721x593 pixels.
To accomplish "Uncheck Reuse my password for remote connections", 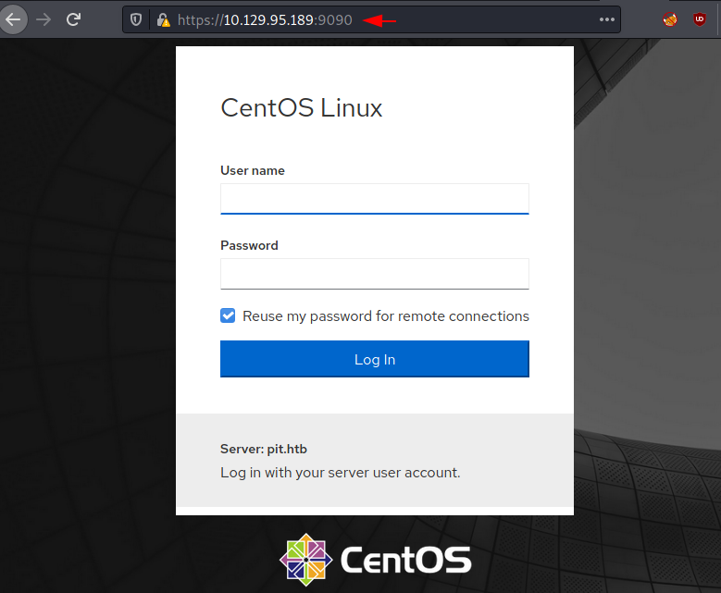I will (228, 315).
